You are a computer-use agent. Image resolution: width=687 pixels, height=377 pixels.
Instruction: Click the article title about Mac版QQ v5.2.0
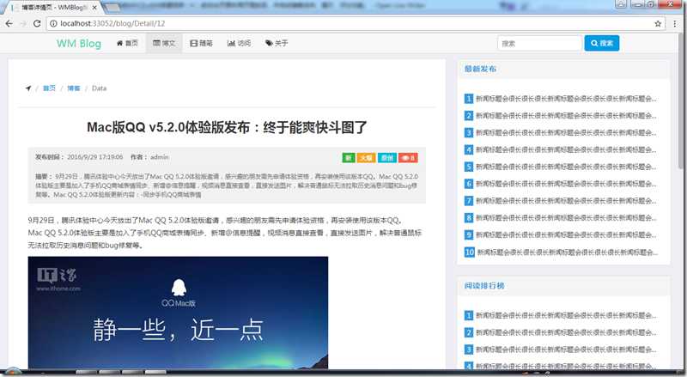point(227,127)
